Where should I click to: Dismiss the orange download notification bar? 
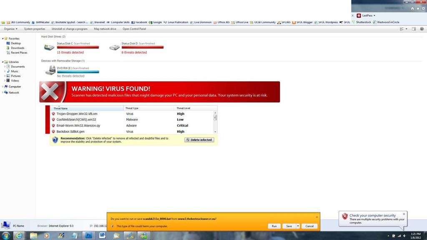click(x=317, y=217)
